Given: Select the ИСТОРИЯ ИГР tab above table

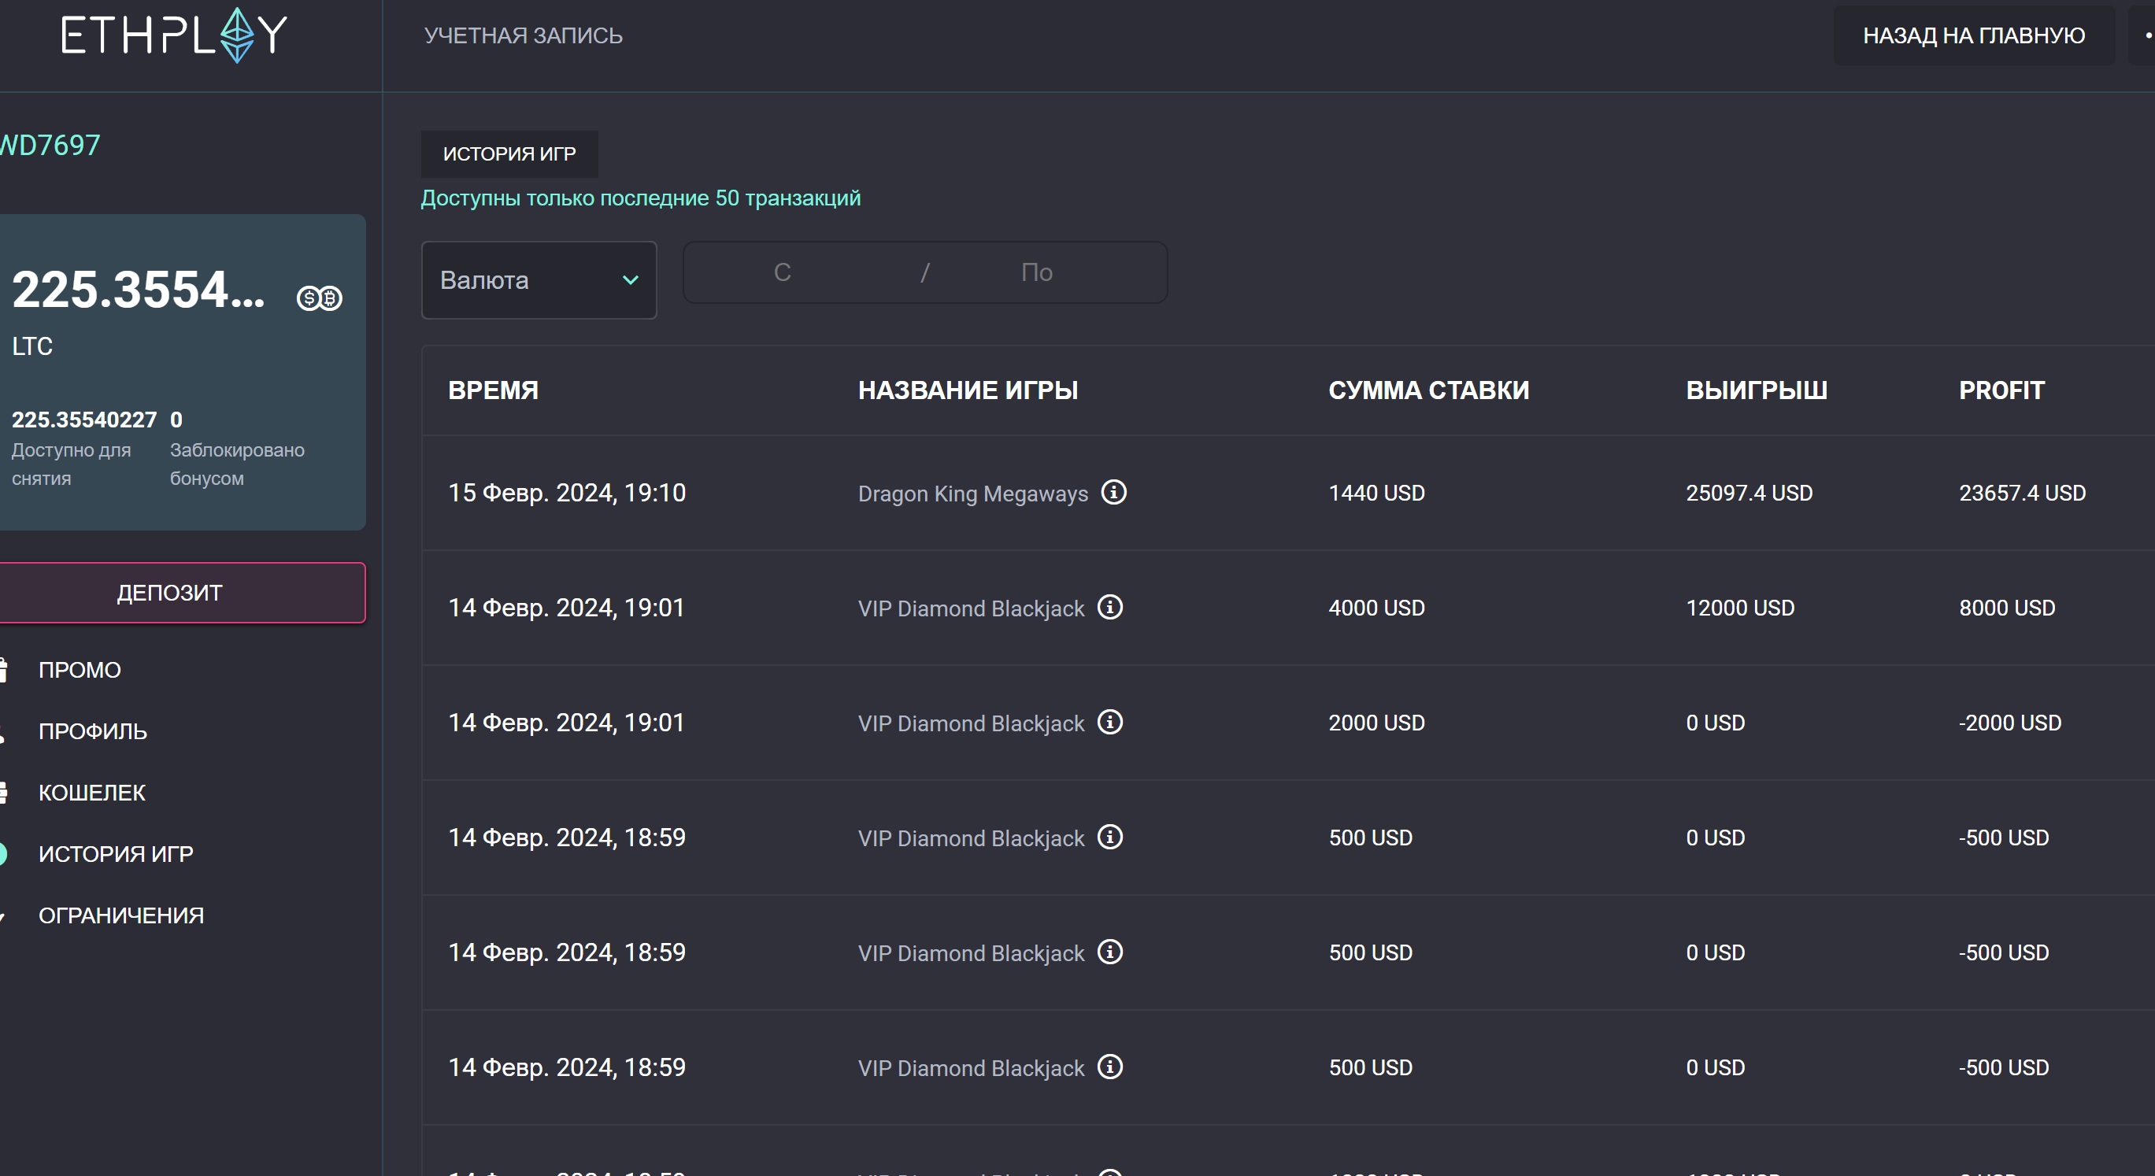Looking at the screenshot, I should 509,154.
